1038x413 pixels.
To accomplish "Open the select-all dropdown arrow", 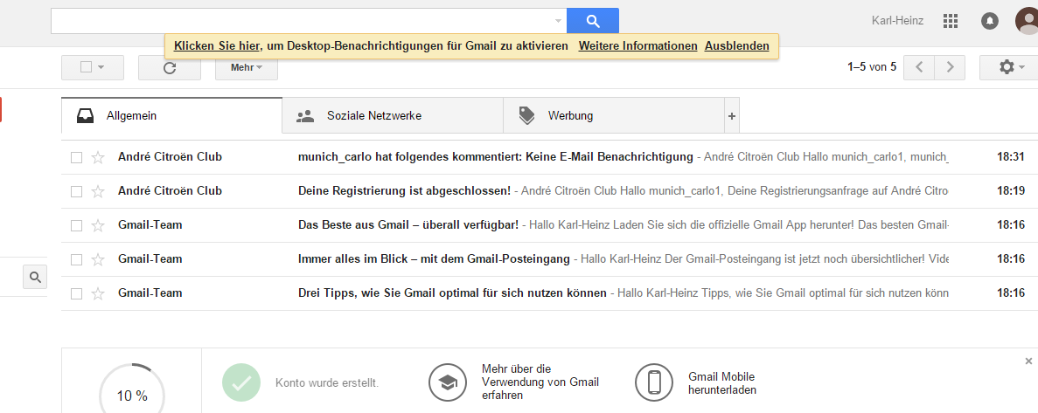I will [x=101, y=67].
